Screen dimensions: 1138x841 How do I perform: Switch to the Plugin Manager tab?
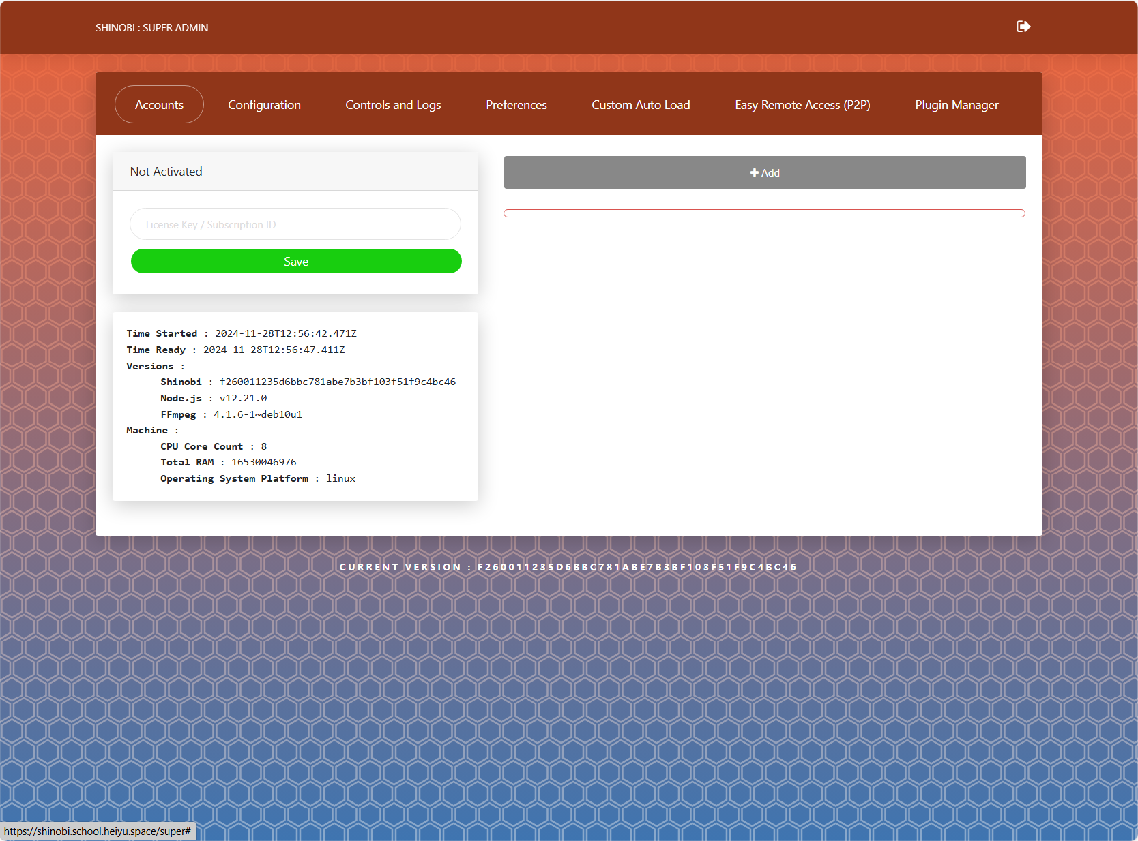[957, 104]
